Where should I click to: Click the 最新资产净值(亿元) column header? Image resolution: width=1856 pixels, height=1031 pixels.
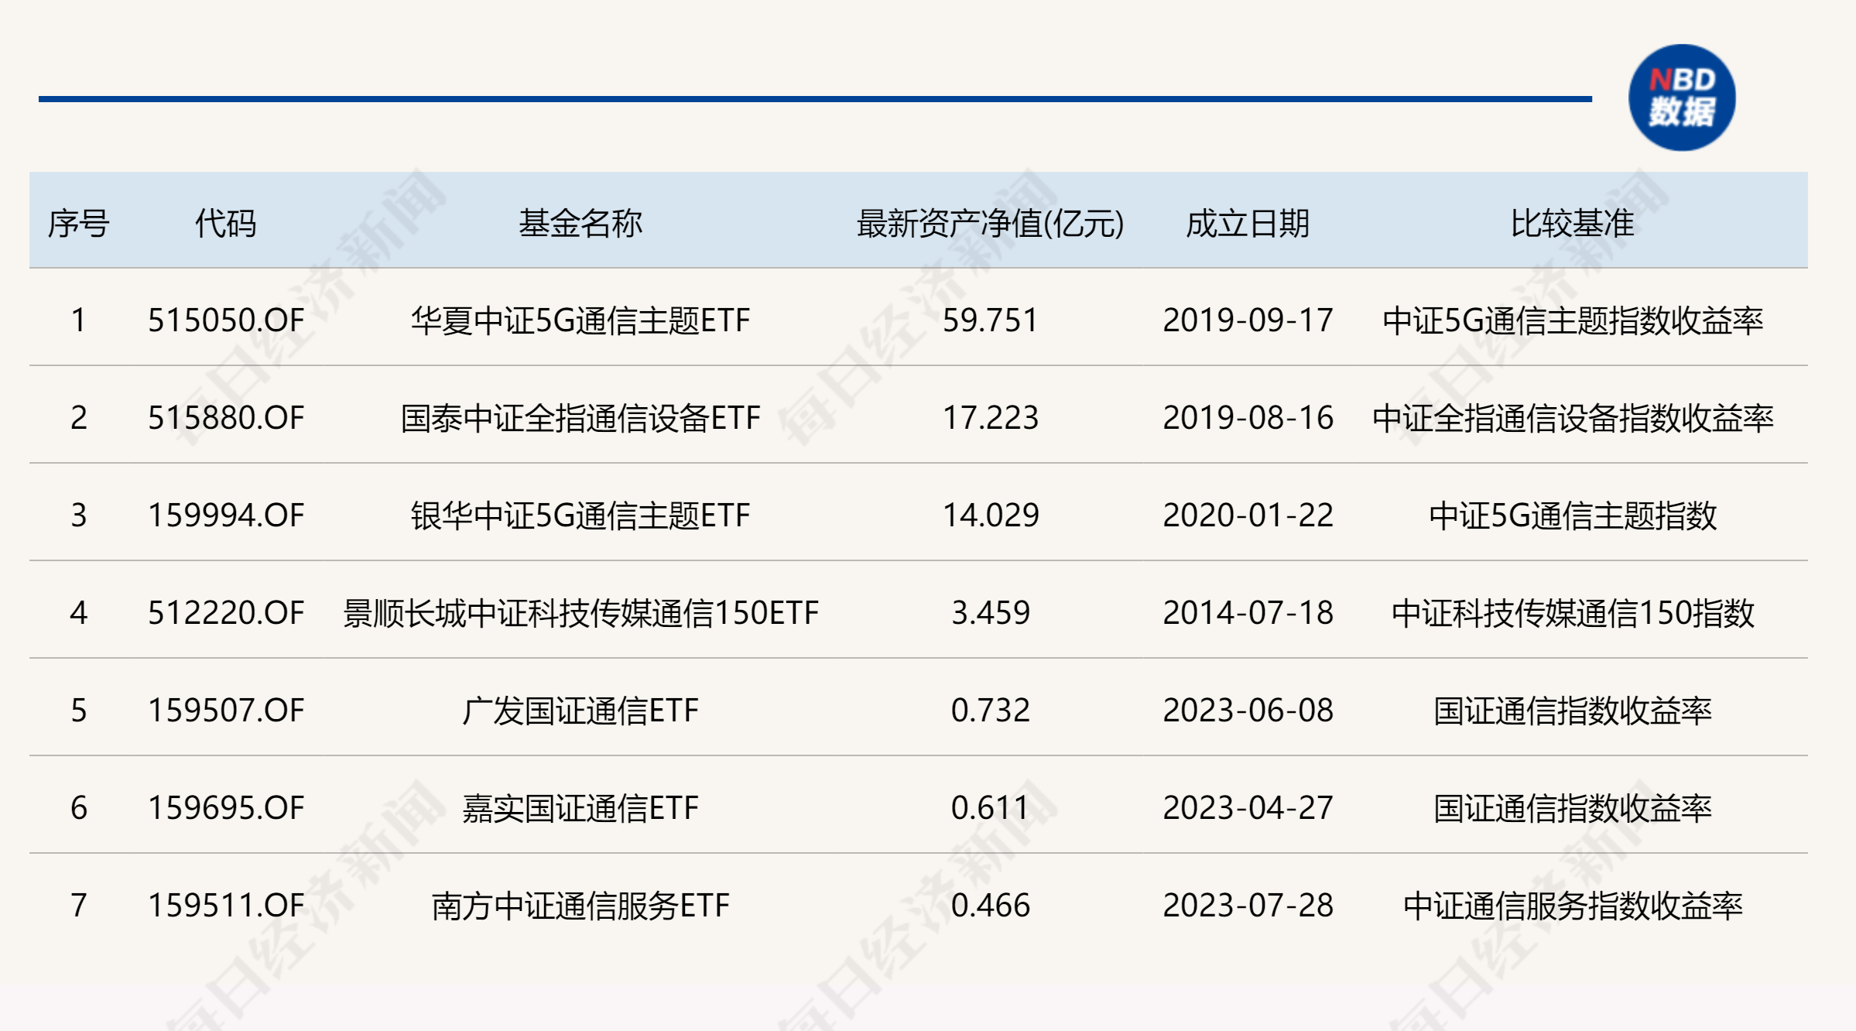click(990, 224)
